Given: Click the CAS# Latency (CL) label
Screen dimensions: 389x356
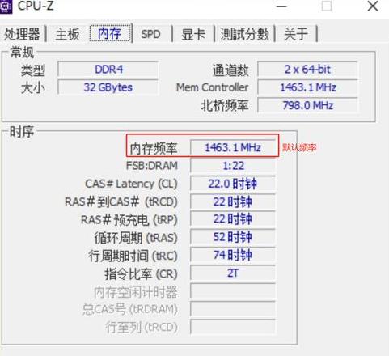Looking at the screenshot, I should click(131, 184).
